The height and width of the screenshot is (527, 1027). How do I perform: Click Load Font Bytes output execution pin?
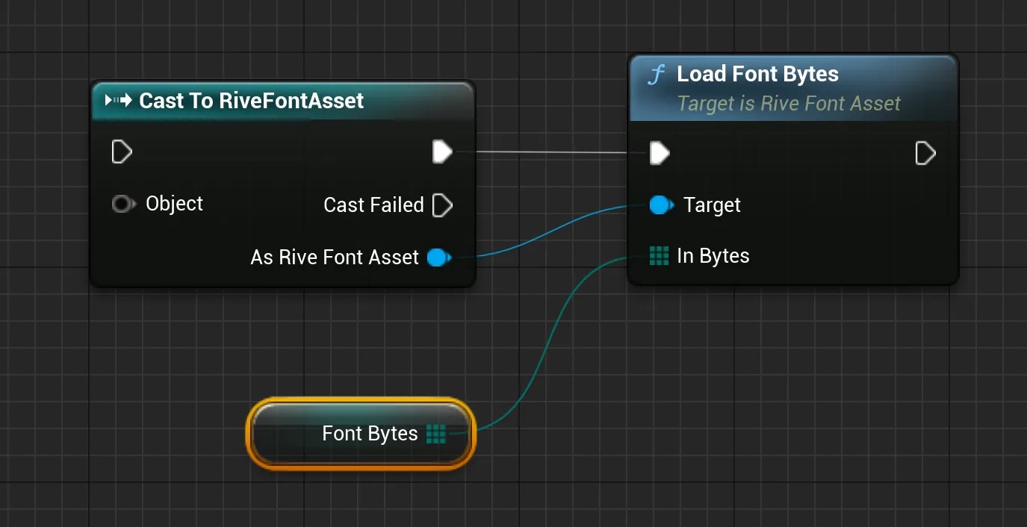point(925,153)
